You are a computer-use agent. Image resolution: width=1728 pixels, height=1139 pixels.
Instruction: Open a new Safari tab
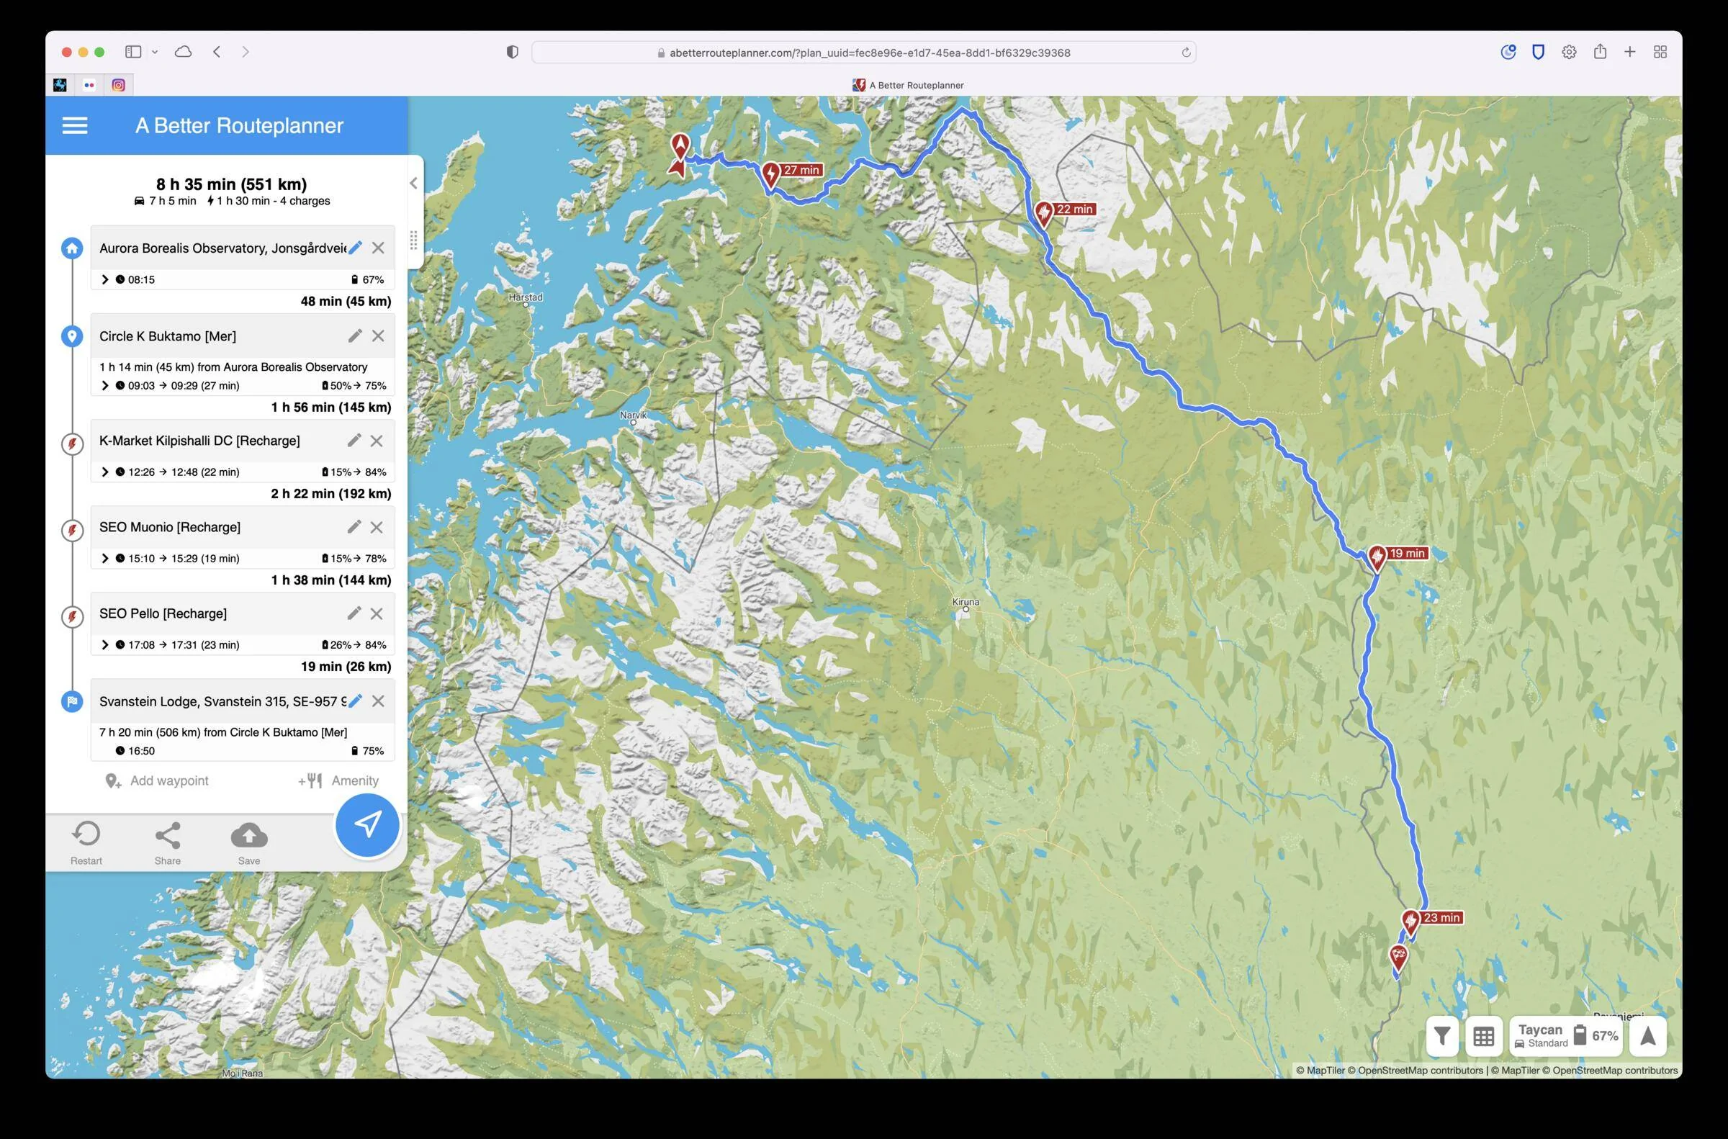click(x=1630, y=52)
